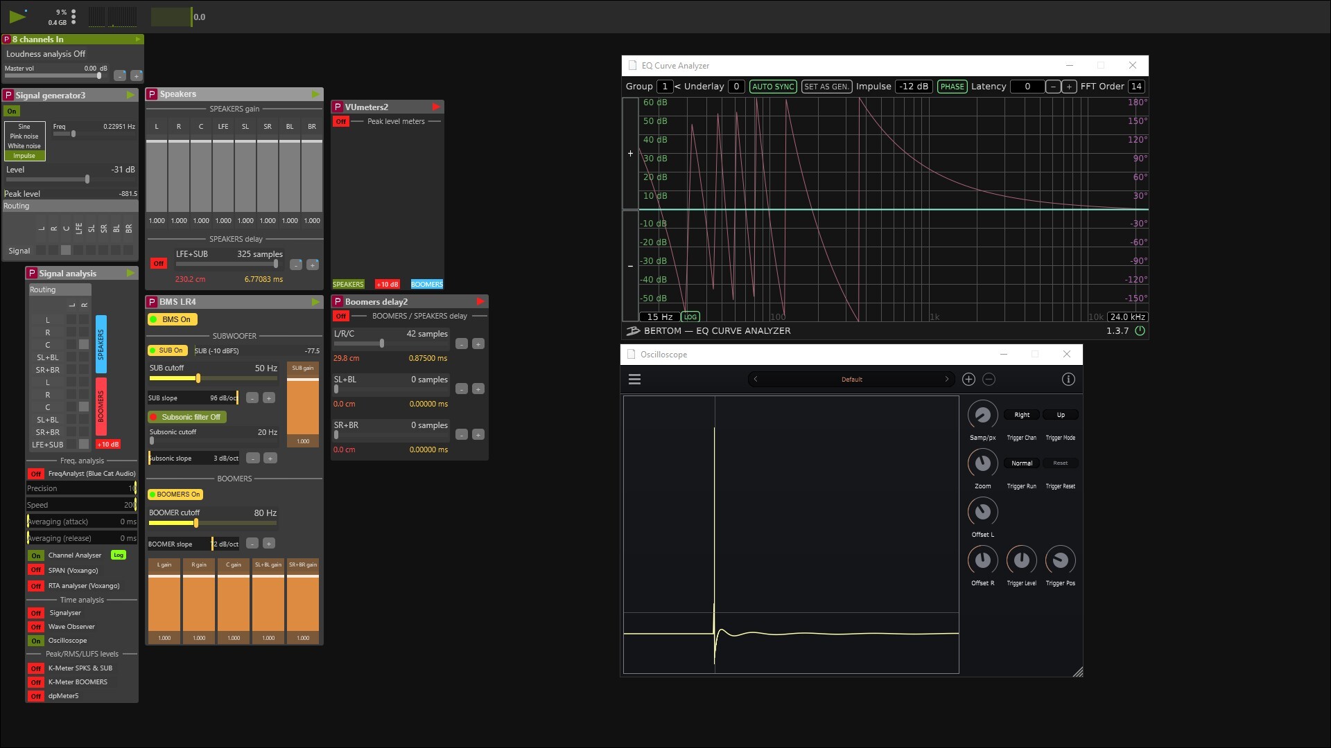
Task: Toggle the PHASE button in EQ Curve Analyzer
Action: tap(952, 87)
